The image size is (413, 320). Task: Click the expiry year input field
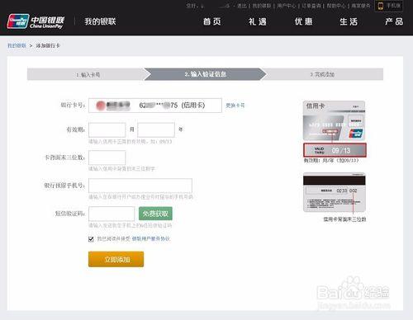pyautogui.click(x=156, y=129)
